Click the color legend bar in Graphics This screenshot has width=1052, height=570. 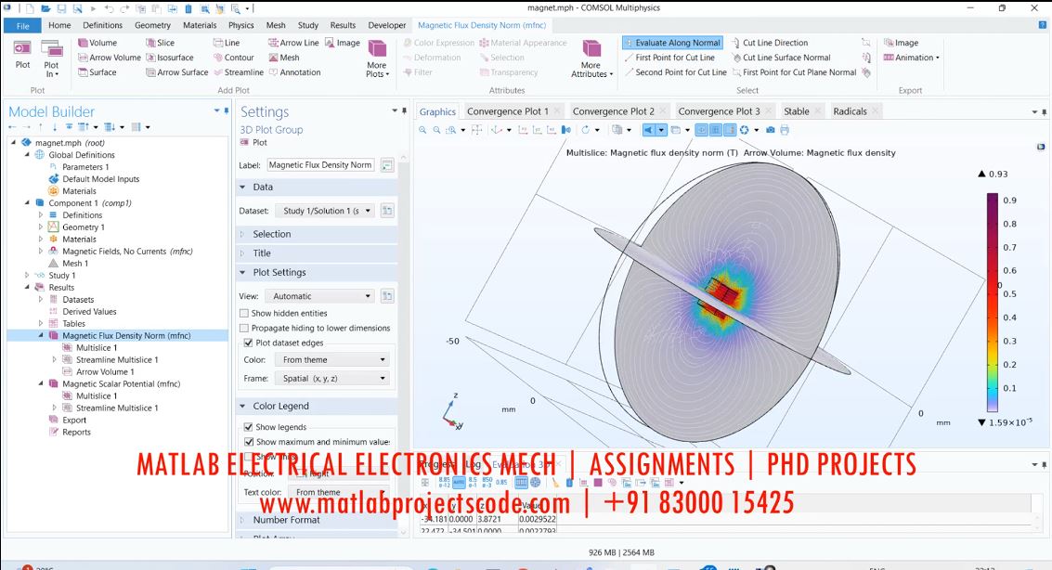click(992, 302)
